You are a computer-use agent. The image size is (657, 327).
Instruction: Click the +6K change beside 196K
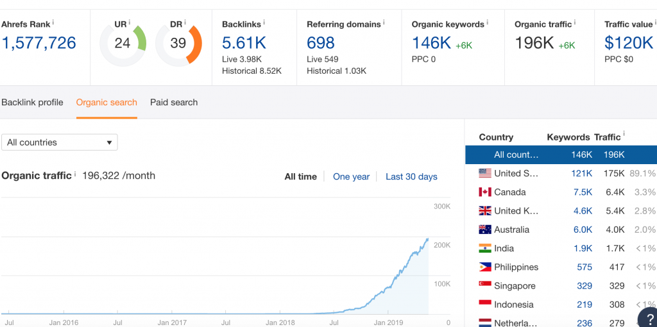point(567,46)
